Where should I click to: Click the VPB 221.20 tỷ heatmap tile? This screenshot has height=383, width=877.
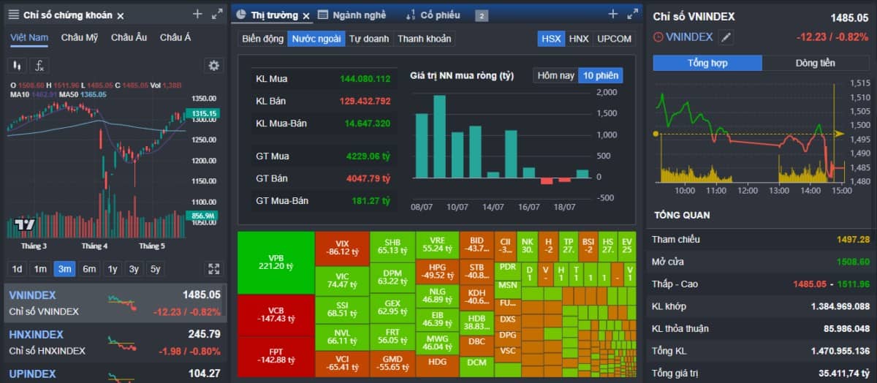(276, 262)
